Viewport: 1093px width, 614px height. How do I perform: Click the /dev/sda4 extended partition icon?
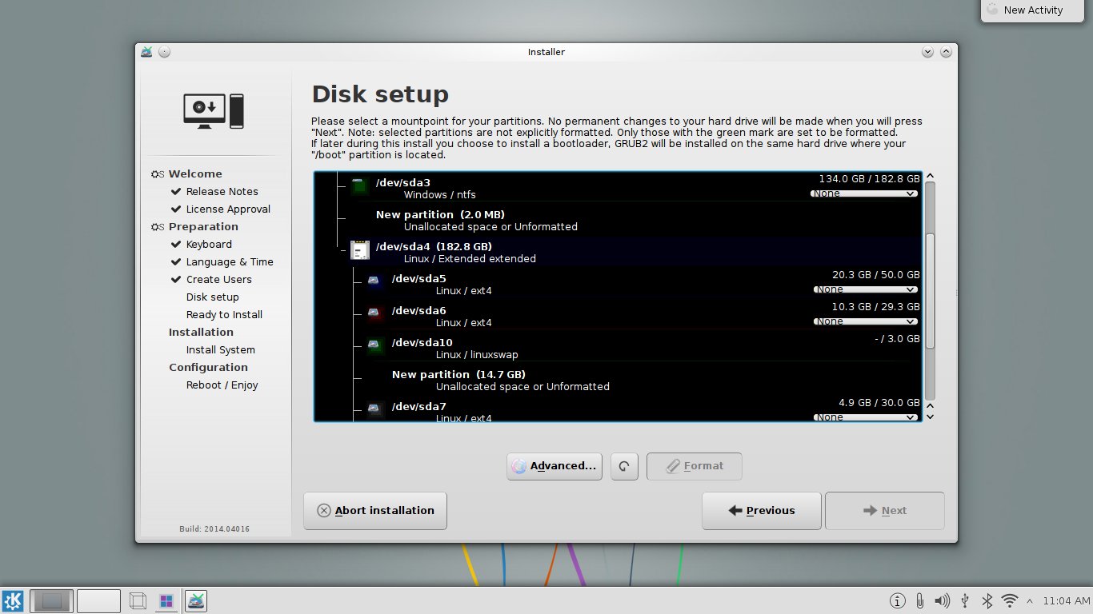(x=359, y=250)
